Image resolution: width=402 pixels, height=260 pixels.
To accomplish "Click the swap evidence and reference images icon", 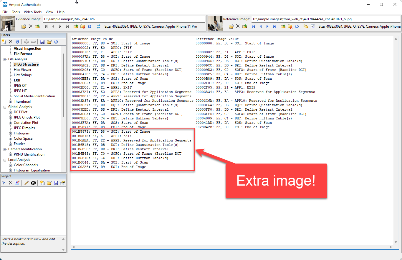I will (x=99, y=26).
